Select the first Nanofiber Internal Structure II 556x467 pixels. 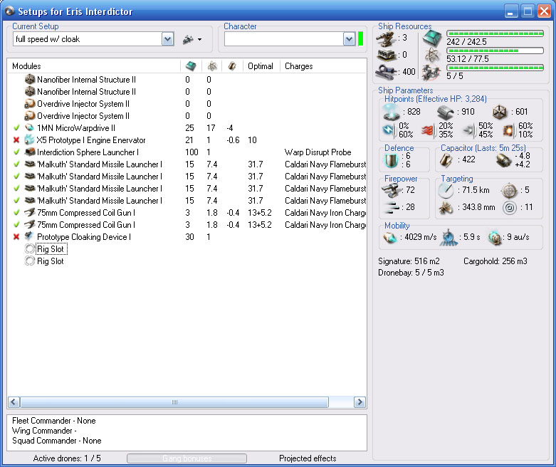pyautogui.click(x=86, y=80)
